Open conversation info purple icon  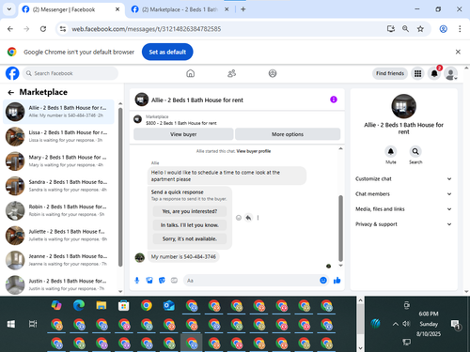coord(334,99)
